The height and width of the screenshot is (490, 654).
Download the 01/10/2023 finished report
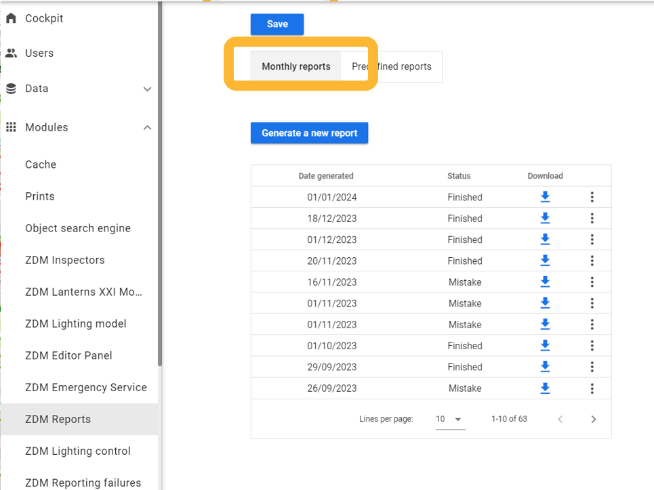545,346
